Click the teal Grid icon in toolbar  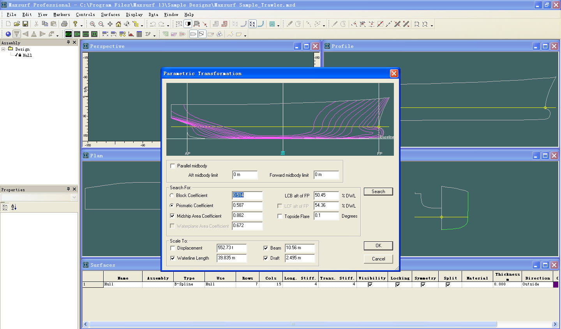272,24
